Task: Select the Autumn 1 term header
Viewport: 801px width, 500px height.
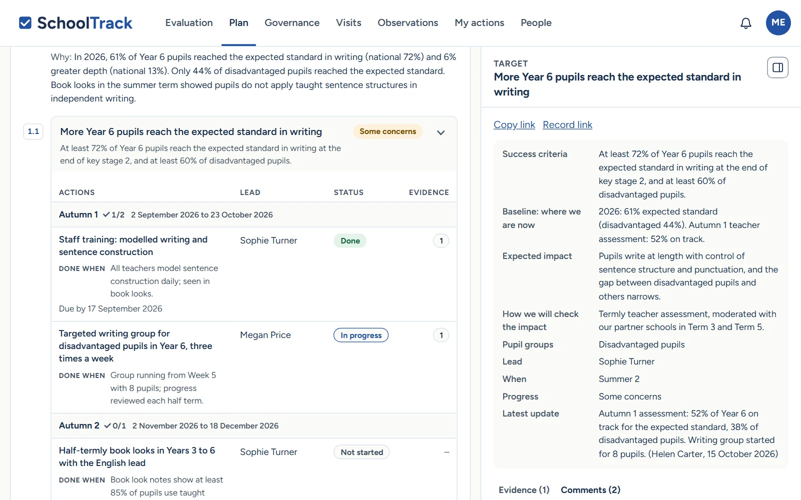Action: tap(254, 214)
